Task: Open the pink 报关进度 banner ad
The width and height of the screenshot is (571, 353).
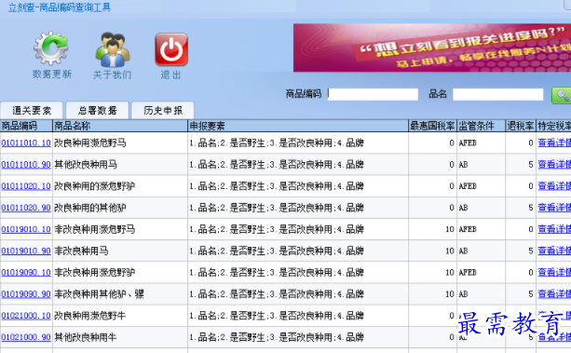Action: coord(432,48)
